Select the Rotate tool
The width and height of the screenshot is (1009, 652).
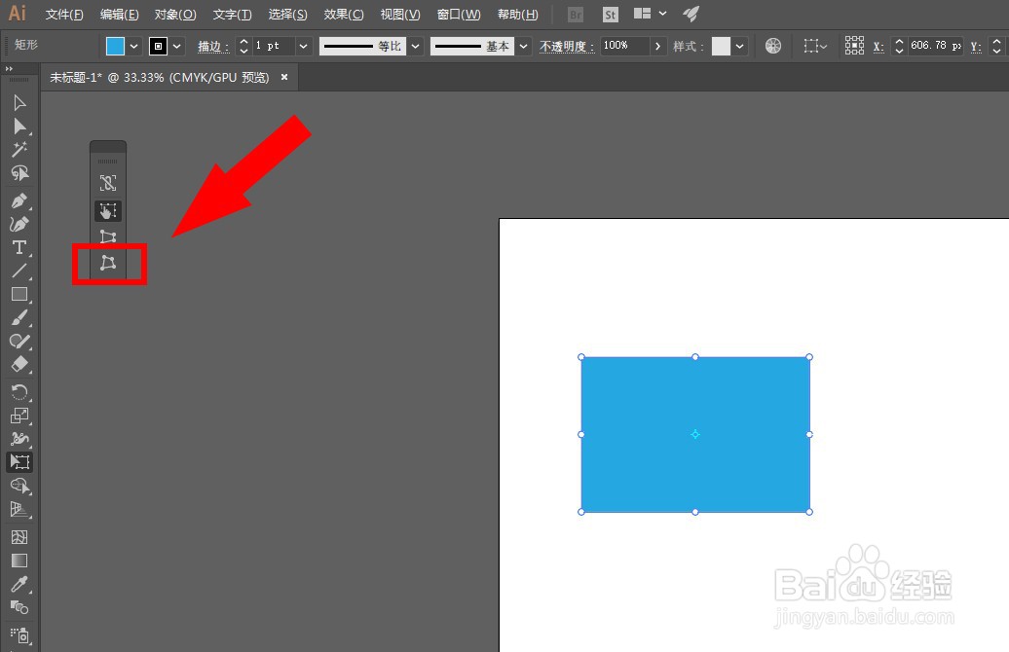pyautogui.click(x=19, y=391)
